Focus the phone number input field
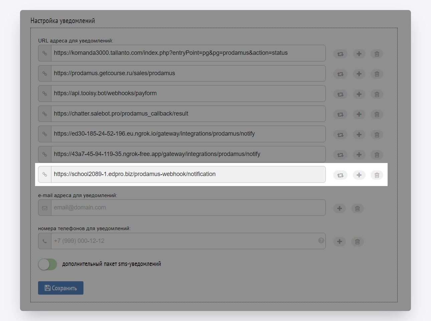Image resolution: width=431 pixels, height=321 pixels. 184,241
